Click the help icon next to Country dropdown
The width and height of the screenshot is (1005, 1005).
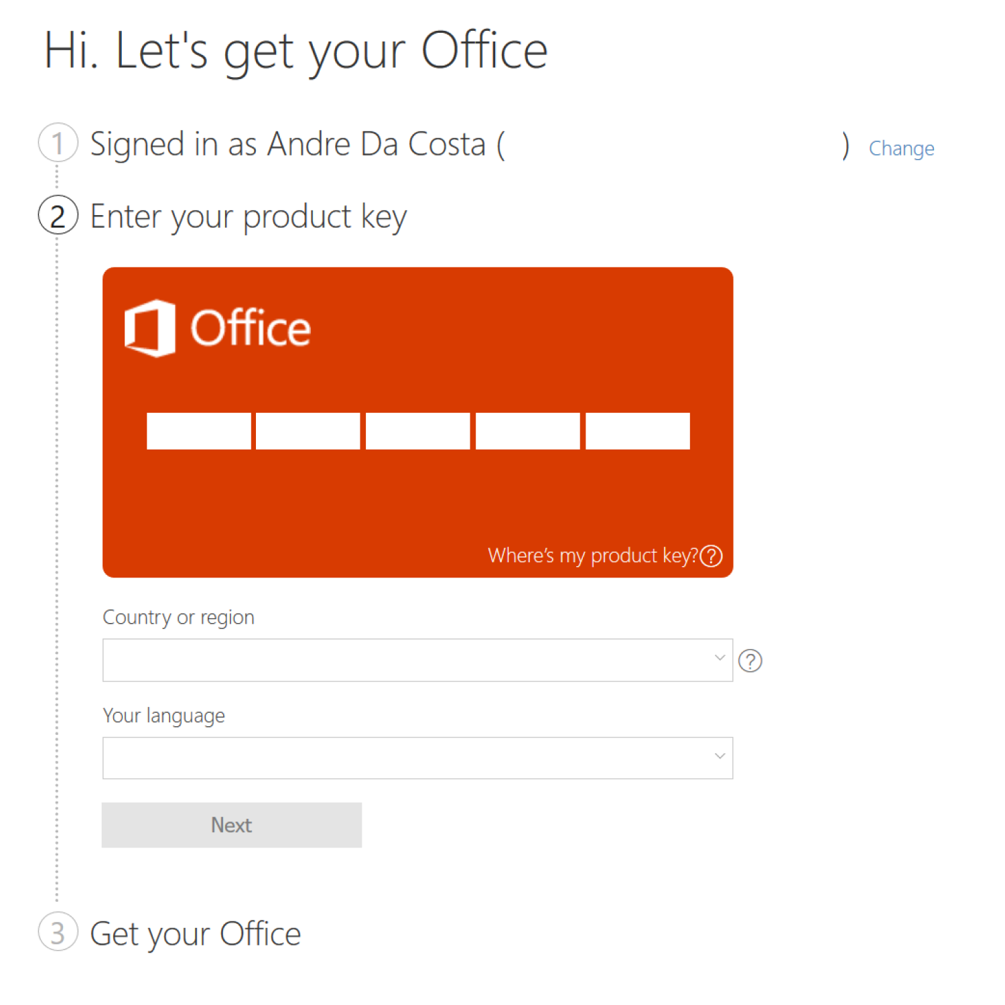750,661
